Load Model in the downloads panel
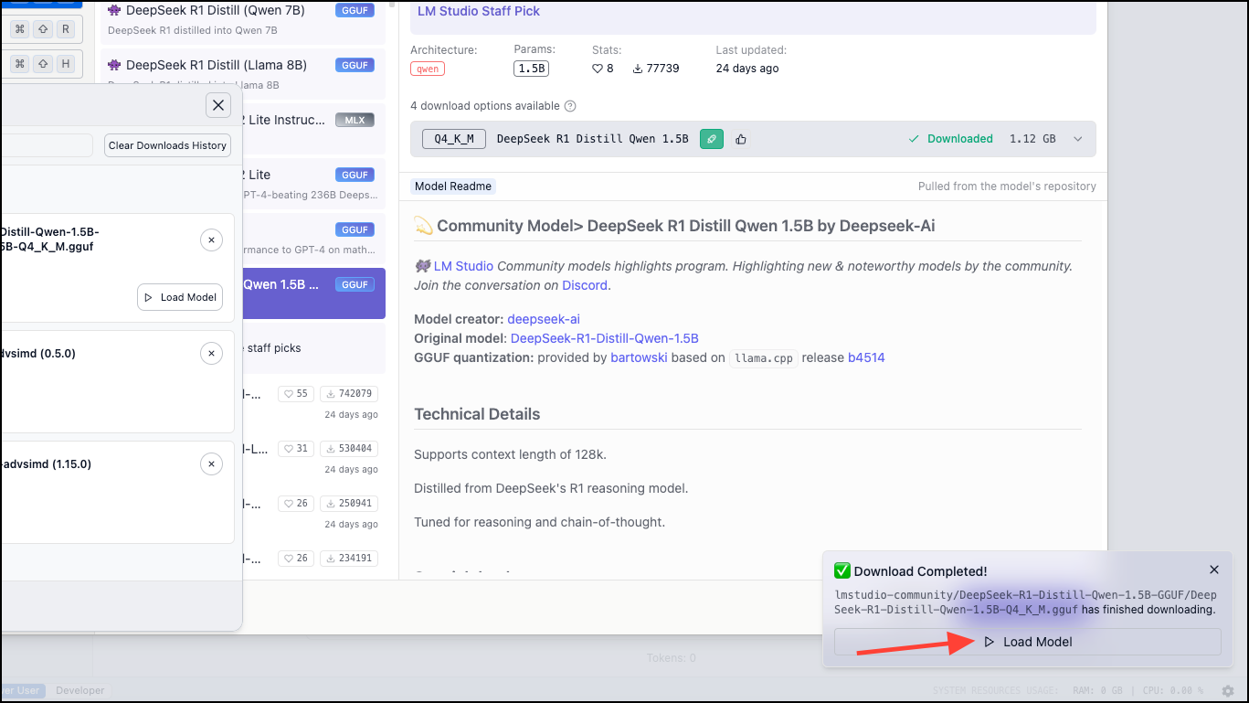The height and width of the screenshot is (703, 1249). (x=180, y=297)
